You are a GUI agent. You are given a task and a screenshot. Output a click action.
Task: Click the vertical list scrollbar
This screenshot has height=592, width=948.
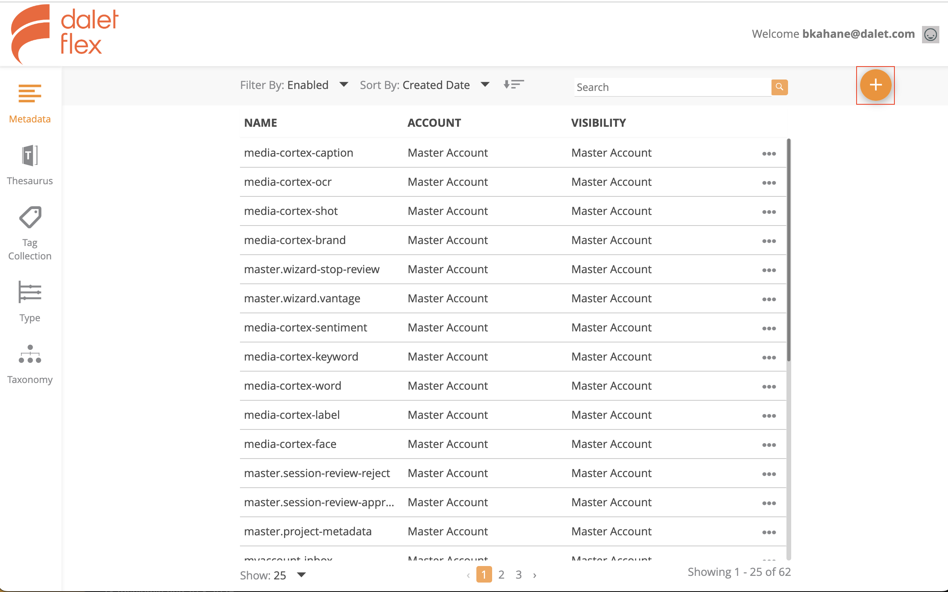click(x=788, y=250)
